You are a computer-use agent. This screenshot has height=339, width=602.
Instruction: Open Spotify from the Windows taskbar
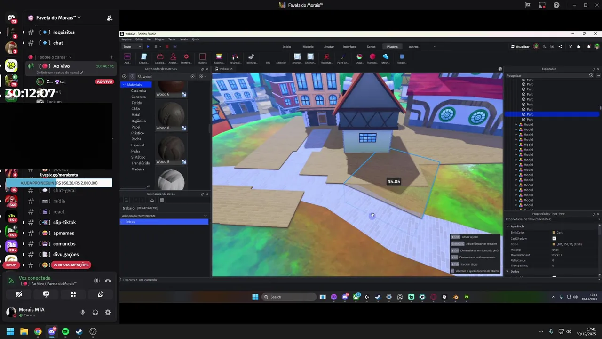(65, 331)
